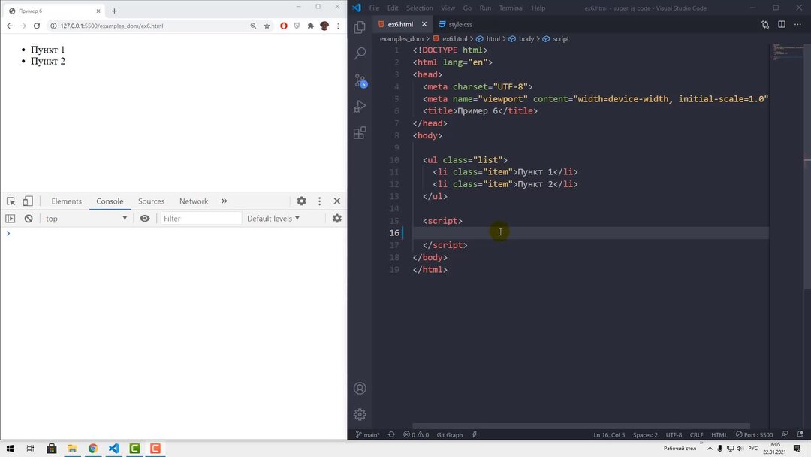The image size is (811, 457).
Task: Open the Run and Debug view
Action: point(360,107)
